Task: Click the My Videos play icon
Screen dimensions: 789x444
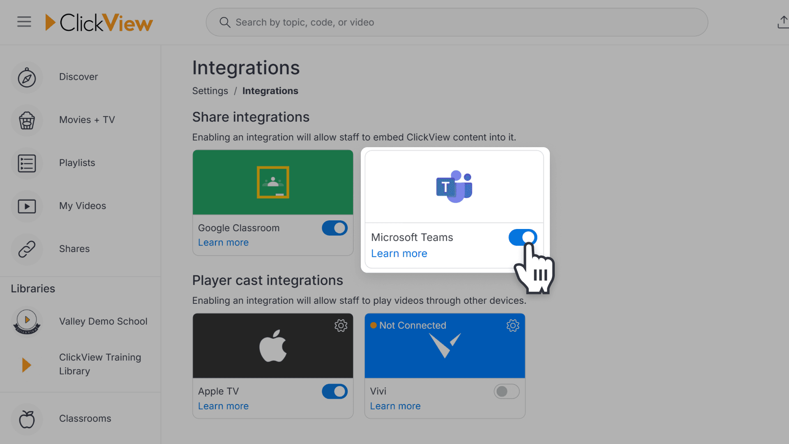Action: click(27, 206)
